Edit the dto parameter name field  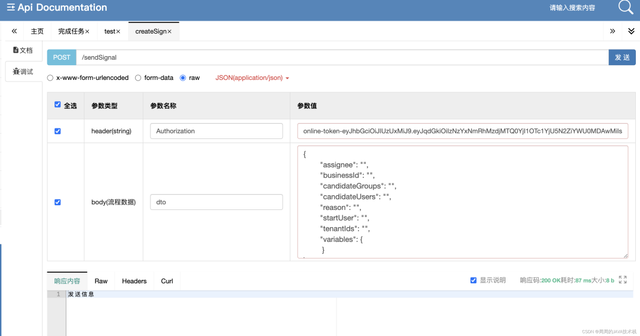tap(216, 202)
